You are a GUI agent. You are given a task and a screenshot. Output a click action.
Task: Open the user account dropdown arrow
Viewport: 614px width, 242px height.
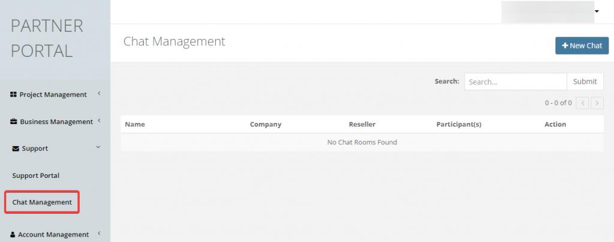pyautogui.click(x=597, y=11)
